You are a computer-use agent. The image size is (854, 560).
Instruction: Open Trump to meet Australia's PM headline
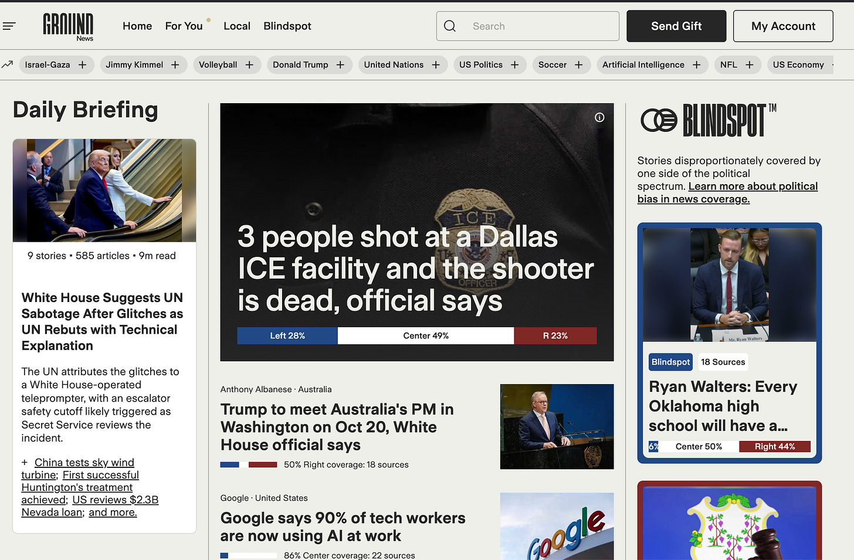click(337, 427)
